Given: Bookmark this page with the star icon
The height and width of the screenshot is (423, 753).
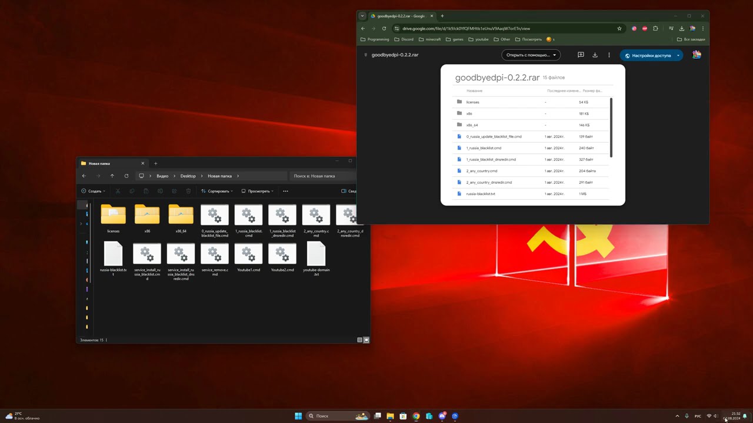Looking at the screenshot, I should click(619, 28).
